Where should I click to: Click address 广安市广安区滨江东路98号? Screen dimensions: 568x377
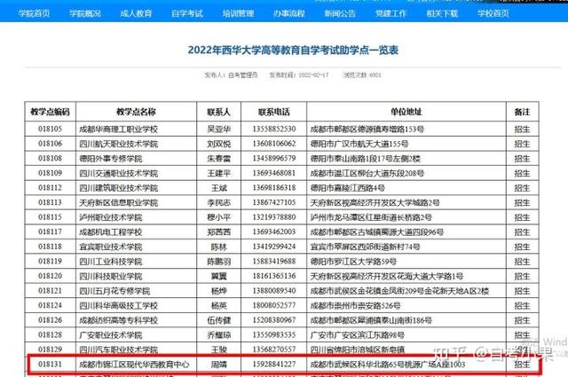357,335
